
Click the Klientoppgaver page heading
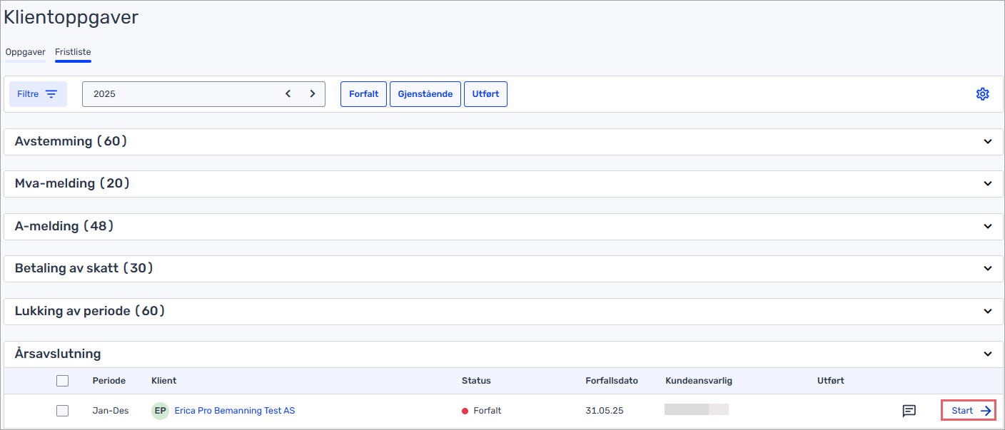(71, 18)
